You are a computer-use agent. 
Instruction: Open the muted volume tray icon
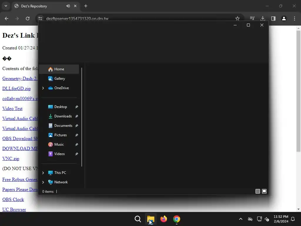pos(267,219)
